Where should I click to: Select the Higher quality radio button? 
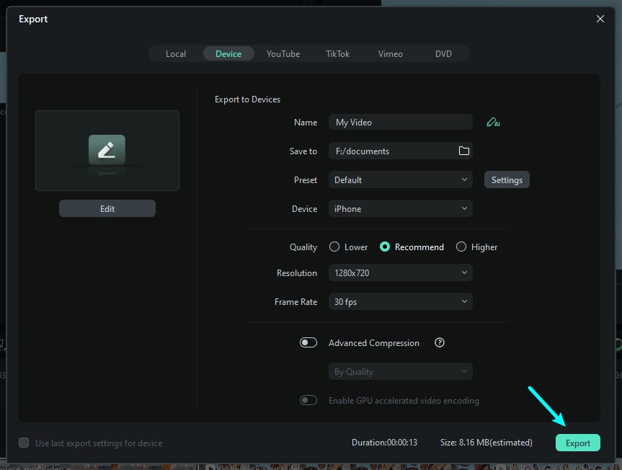pos(461,247)
